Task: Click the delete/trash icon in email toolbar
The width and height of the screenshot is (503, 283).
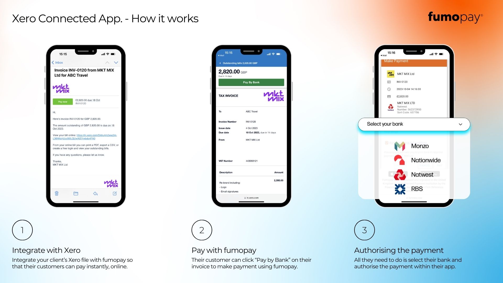Action: pyautogui.click(x=57, y=193)
